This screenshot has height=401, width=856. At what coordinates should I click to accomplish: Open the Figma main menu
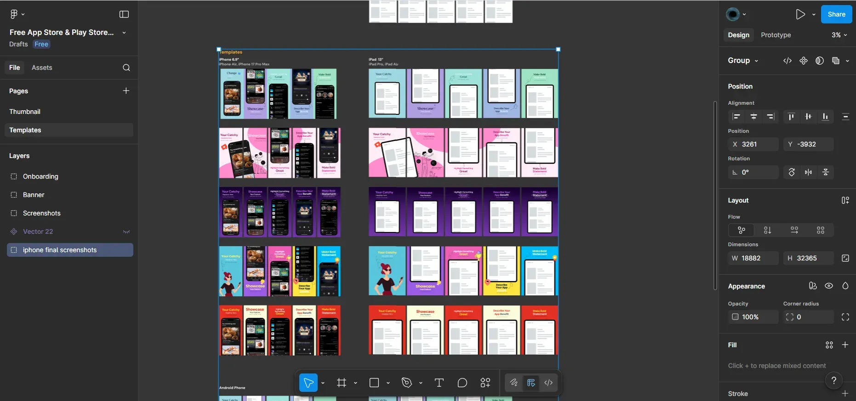17,14
